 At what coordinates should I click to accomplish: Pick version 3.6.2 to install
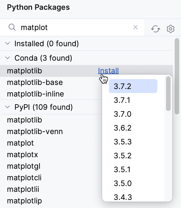tap(122, 128)
